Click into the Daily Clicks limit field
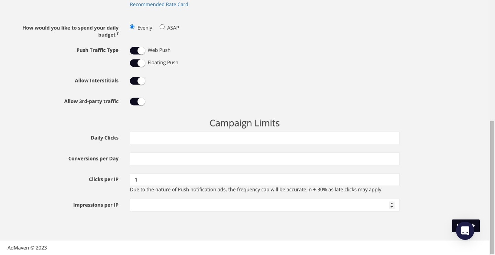This screenshot has height=255, width=495. pos(264,137)
